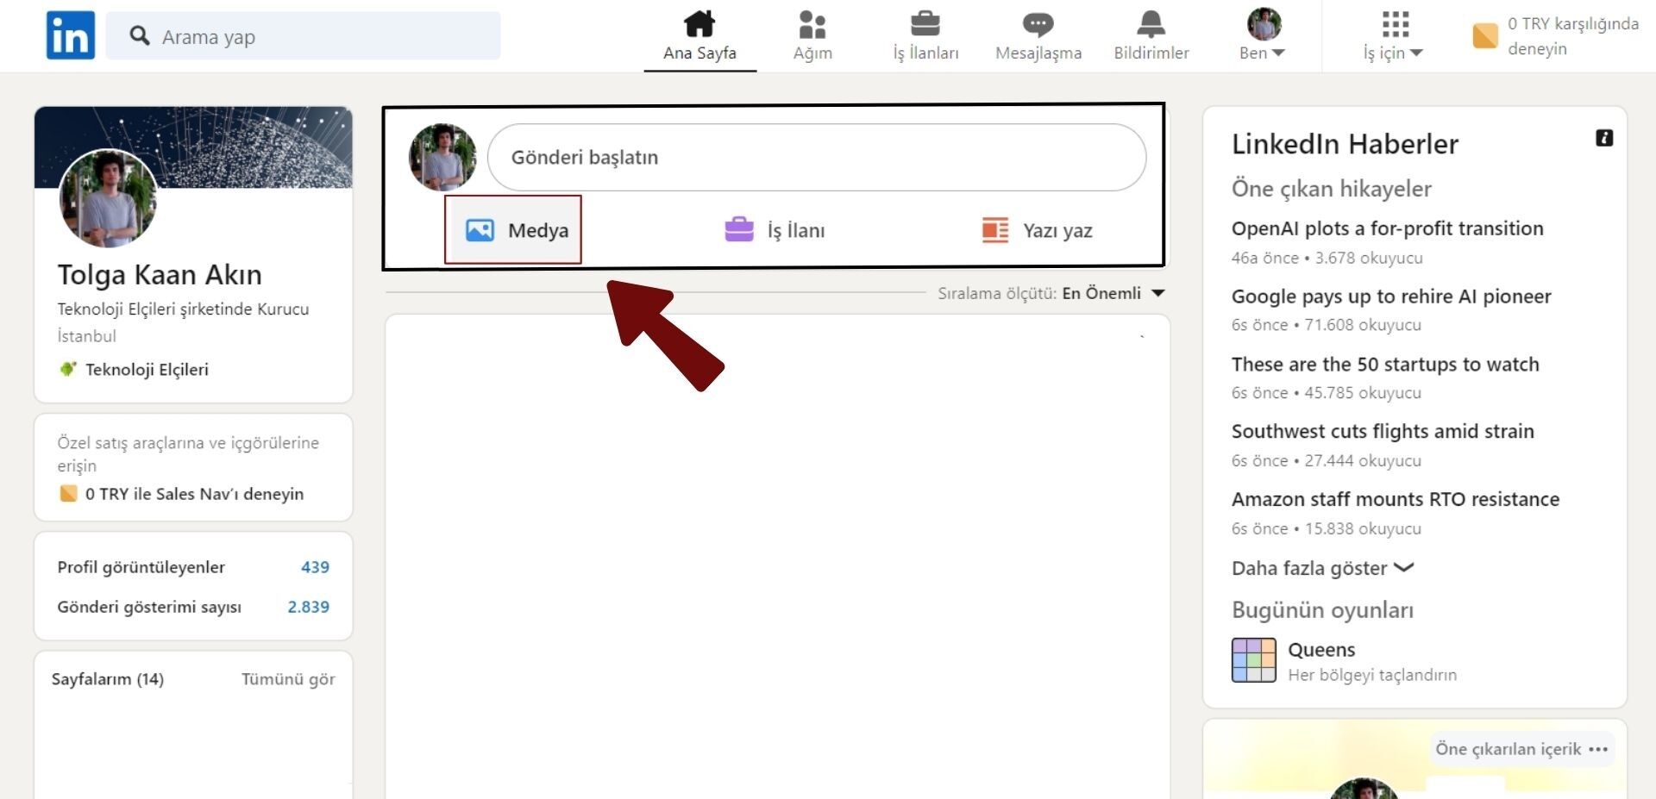1656x799 pixels.
Task: Open the Queens game title
Action: pyautogui.click(x=1321, y=650)
